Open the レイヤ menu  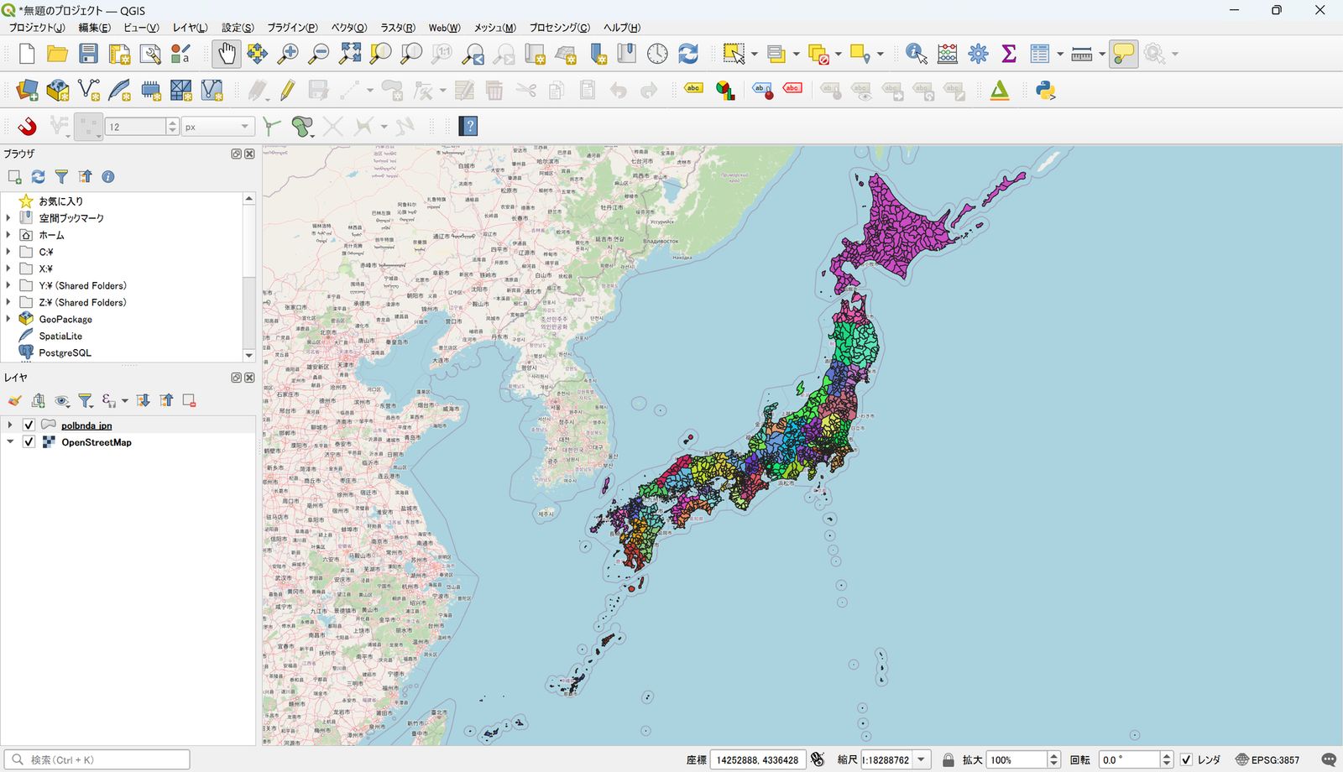190,28
